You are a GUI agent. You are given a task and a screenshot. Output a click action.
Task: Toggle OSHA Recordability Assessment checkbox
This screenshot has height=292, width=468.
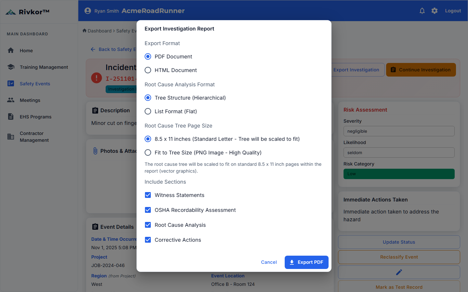coord(148,210)
